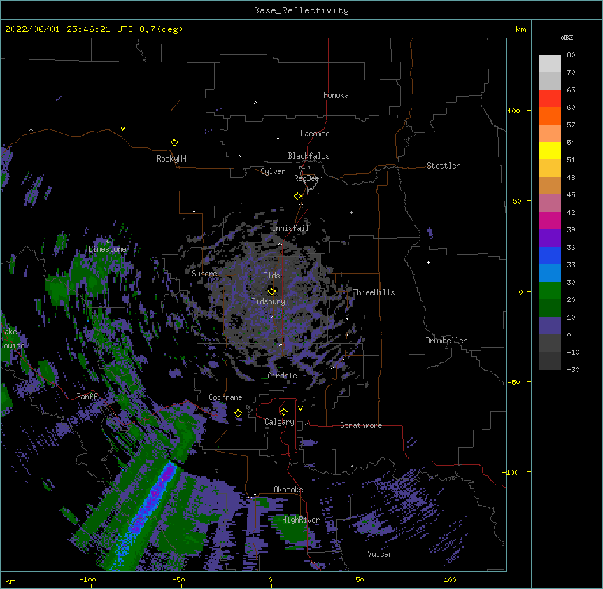Click the yellow diamond marker above Calgary label
Image resolution: width=603 pixels, height=589 pixels.
(x=283, y=412)
